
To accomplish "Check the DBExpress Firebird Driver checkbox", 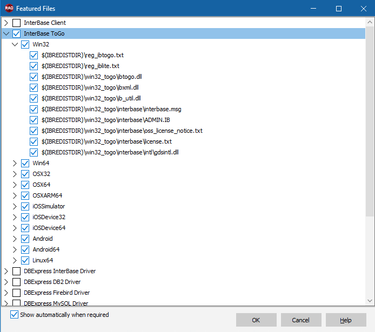I will coord(17,293).
